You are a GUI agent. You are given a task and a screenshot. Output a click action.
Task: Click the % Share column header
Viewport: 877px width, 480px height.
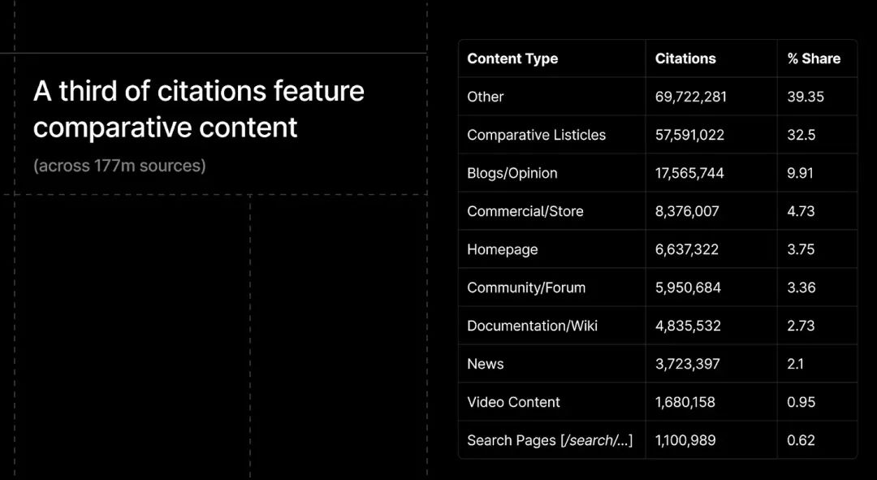point(814,58)
